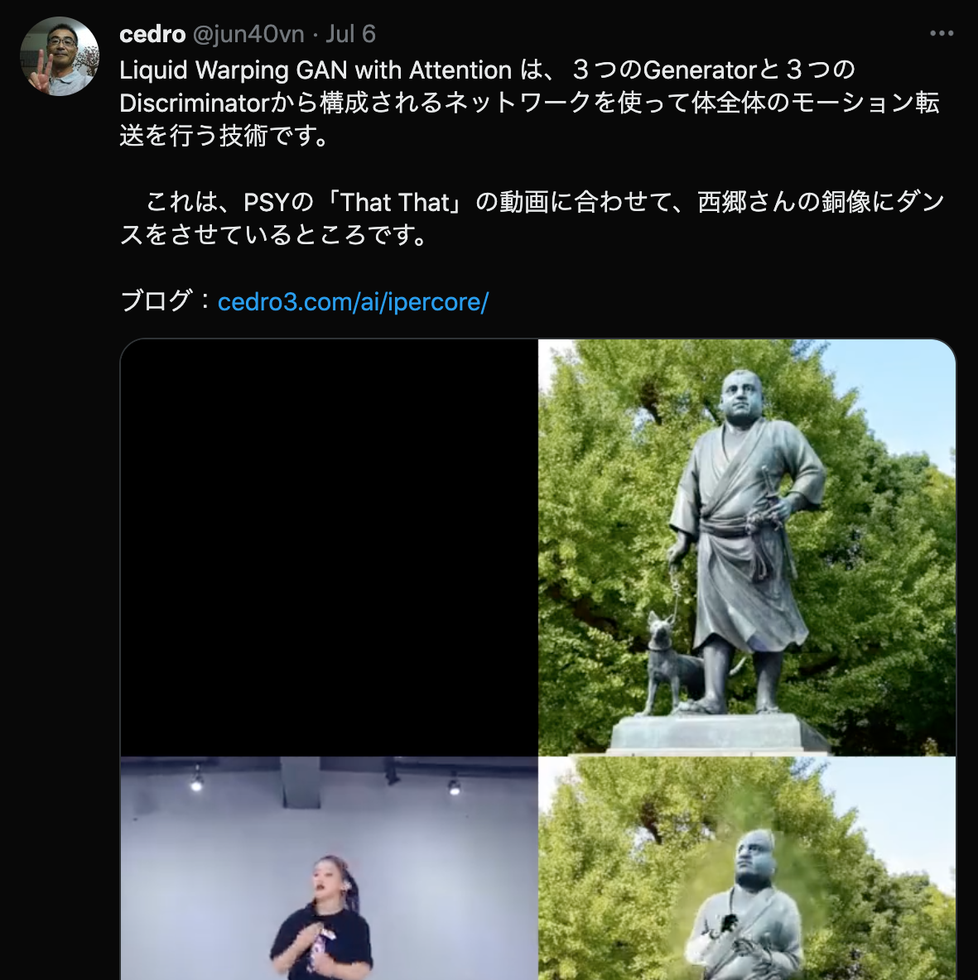Click the stone pedestal under the statue
This screenshot has width=978, height=980.
click(x=718, y=733)
